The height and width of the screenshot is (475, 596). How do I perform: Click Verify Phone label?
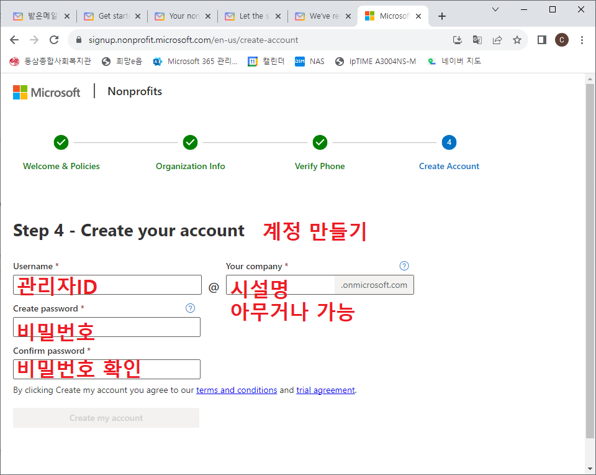pyautogui.click(x=320, y=167)
